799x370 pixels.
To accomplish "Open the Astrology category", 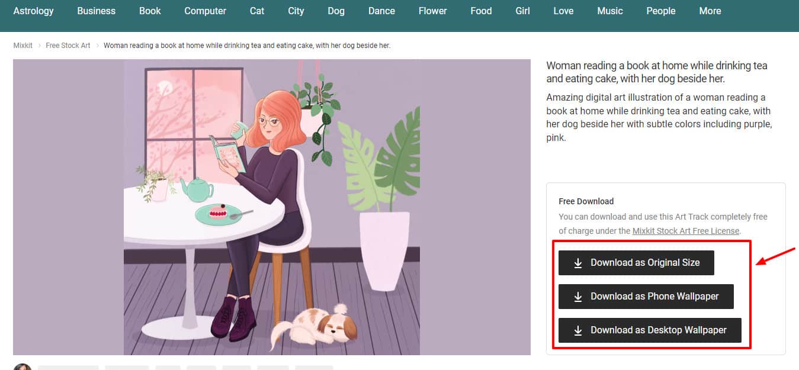I will coord(33,11).
